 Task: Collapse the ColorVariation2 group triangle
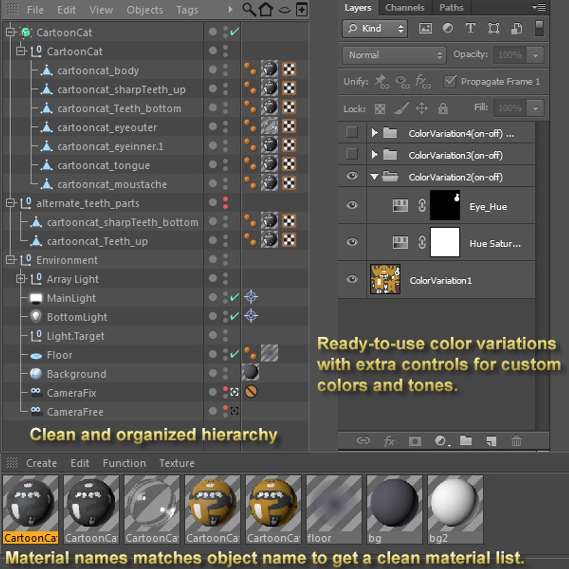point(374,176)
